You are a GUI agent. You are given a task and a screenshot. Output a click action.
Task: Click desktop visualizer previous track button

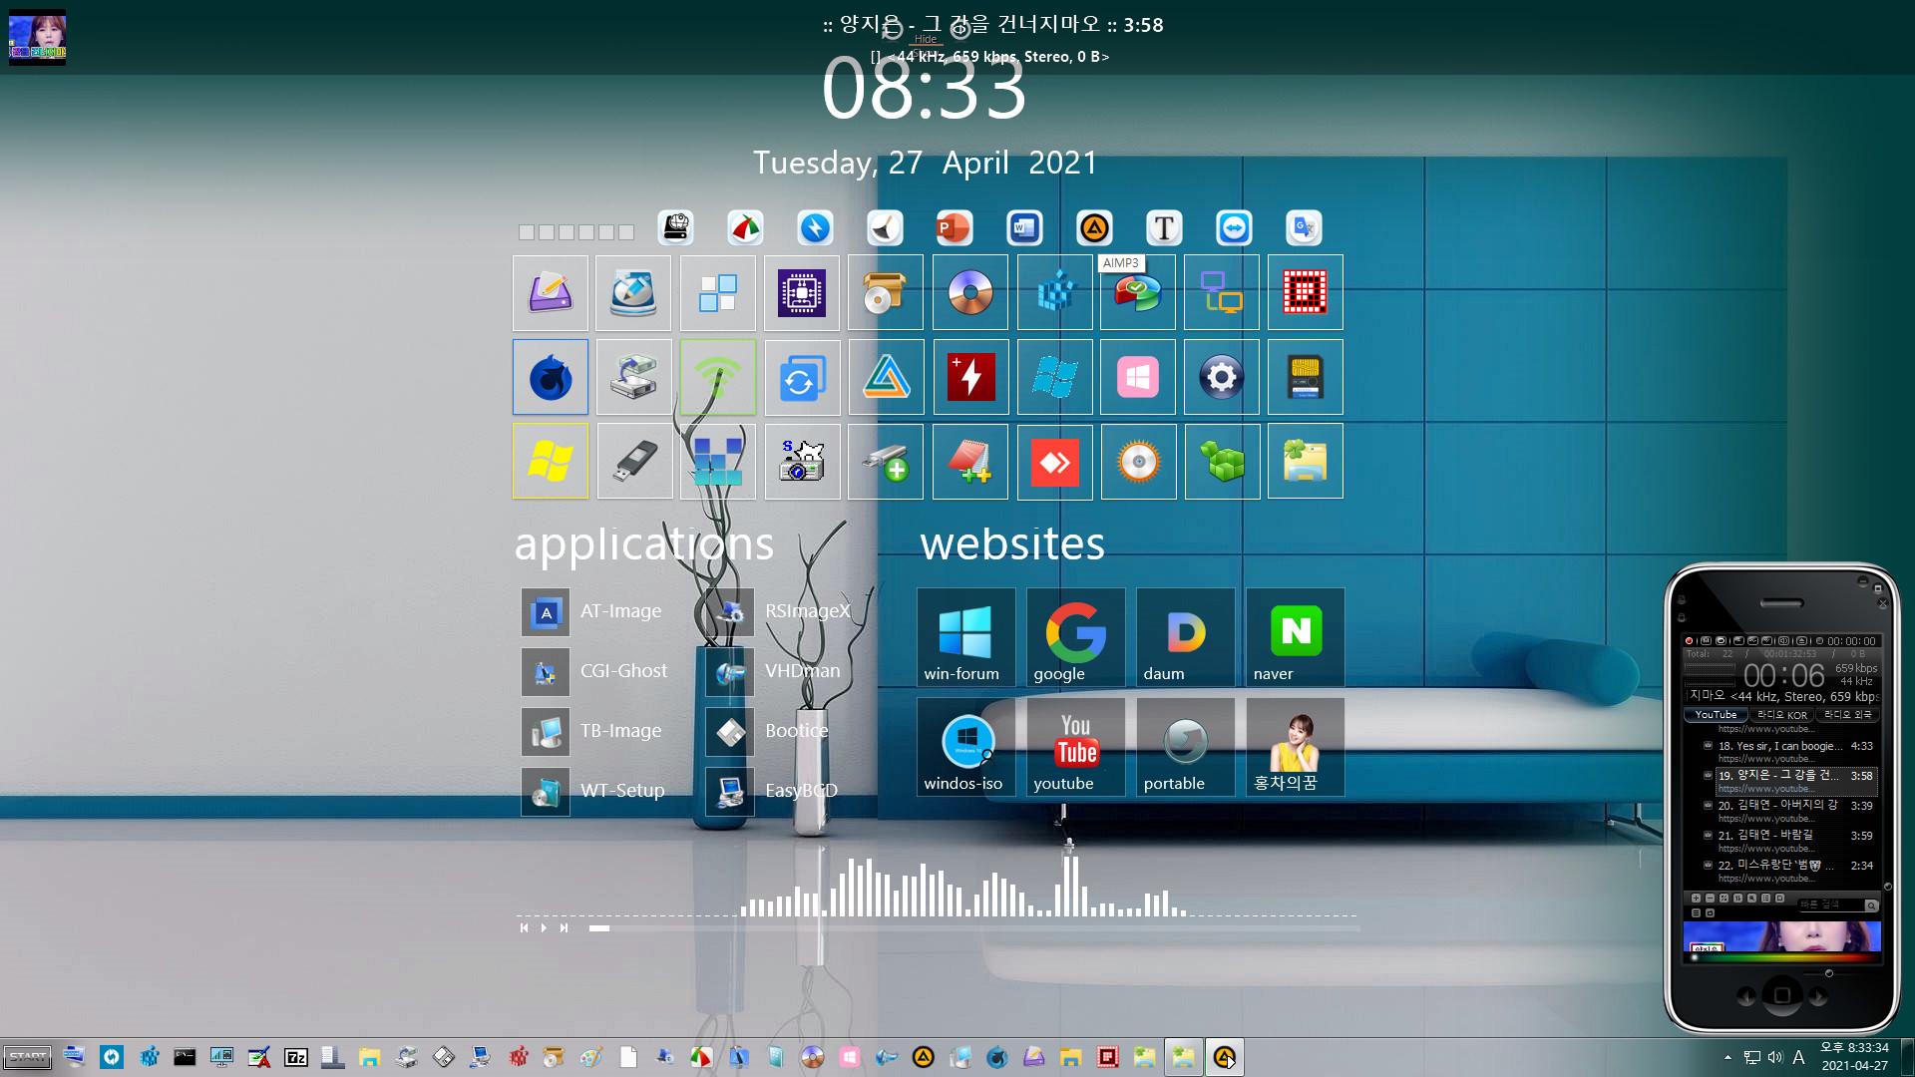[524, 928]
